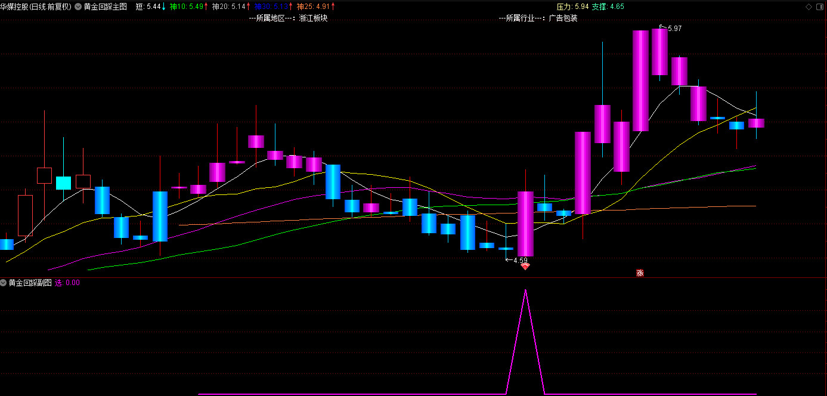Click the 支撑 4.65 support value
The width and height of the screenshot is (827, 396).
(x=608, y=7)
